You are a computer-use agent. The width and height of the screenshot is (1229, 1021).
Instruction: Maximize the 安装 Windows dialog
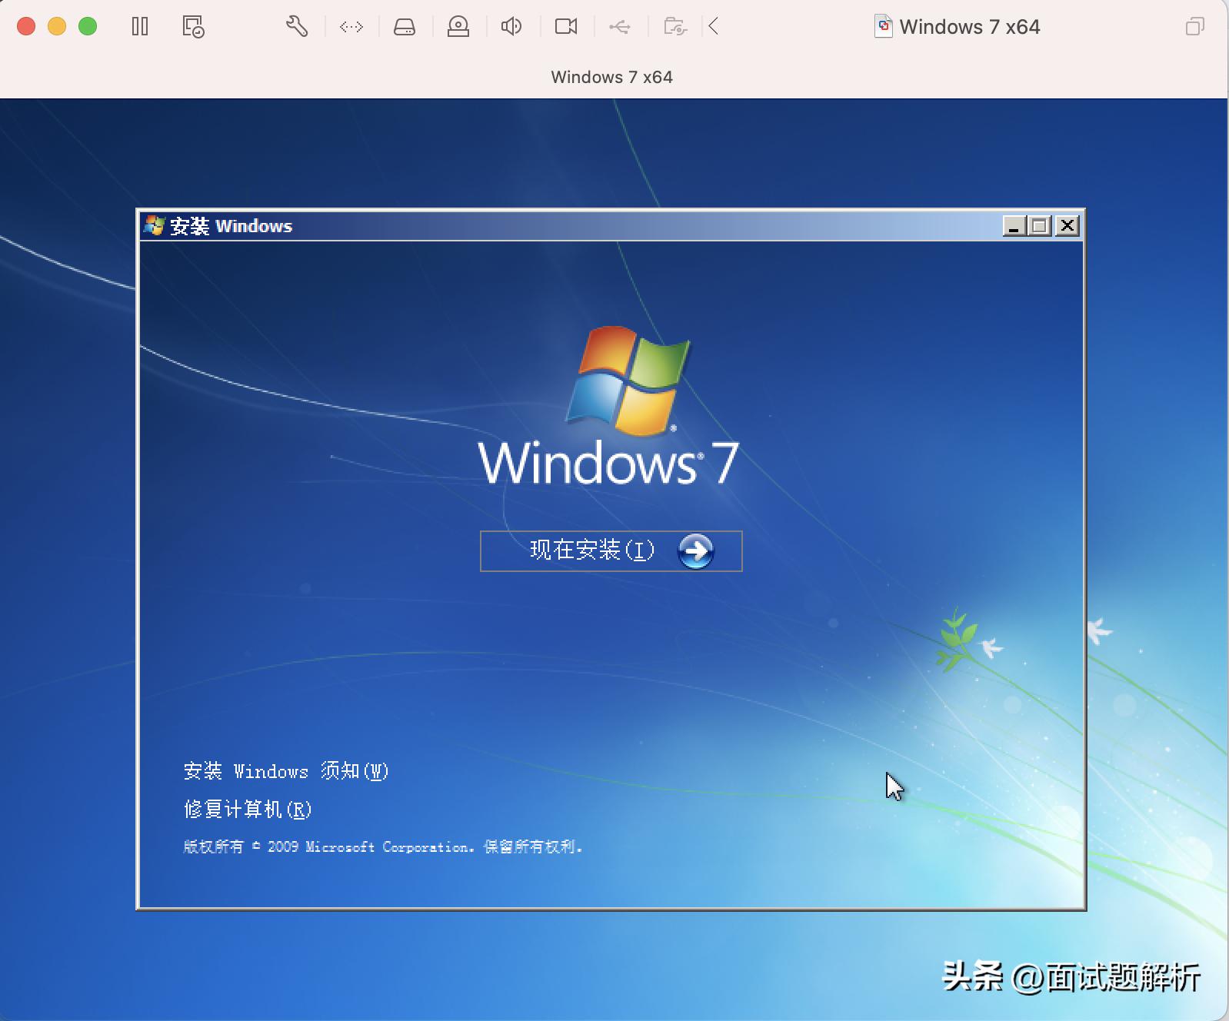point(1041,226)
